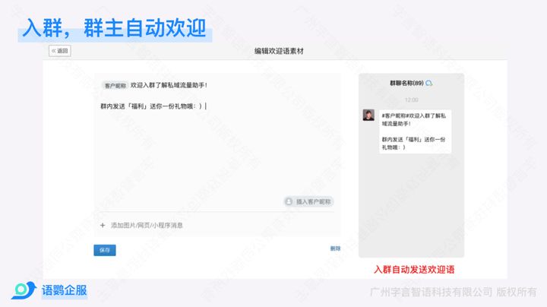
Task: Click the plus icon to add attachment
Action: click(x=103, y=226)
